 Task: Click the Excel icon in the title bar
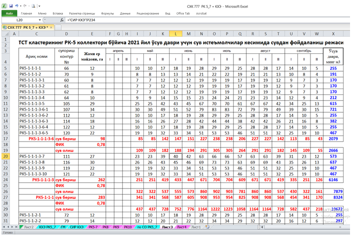[3, 5]
